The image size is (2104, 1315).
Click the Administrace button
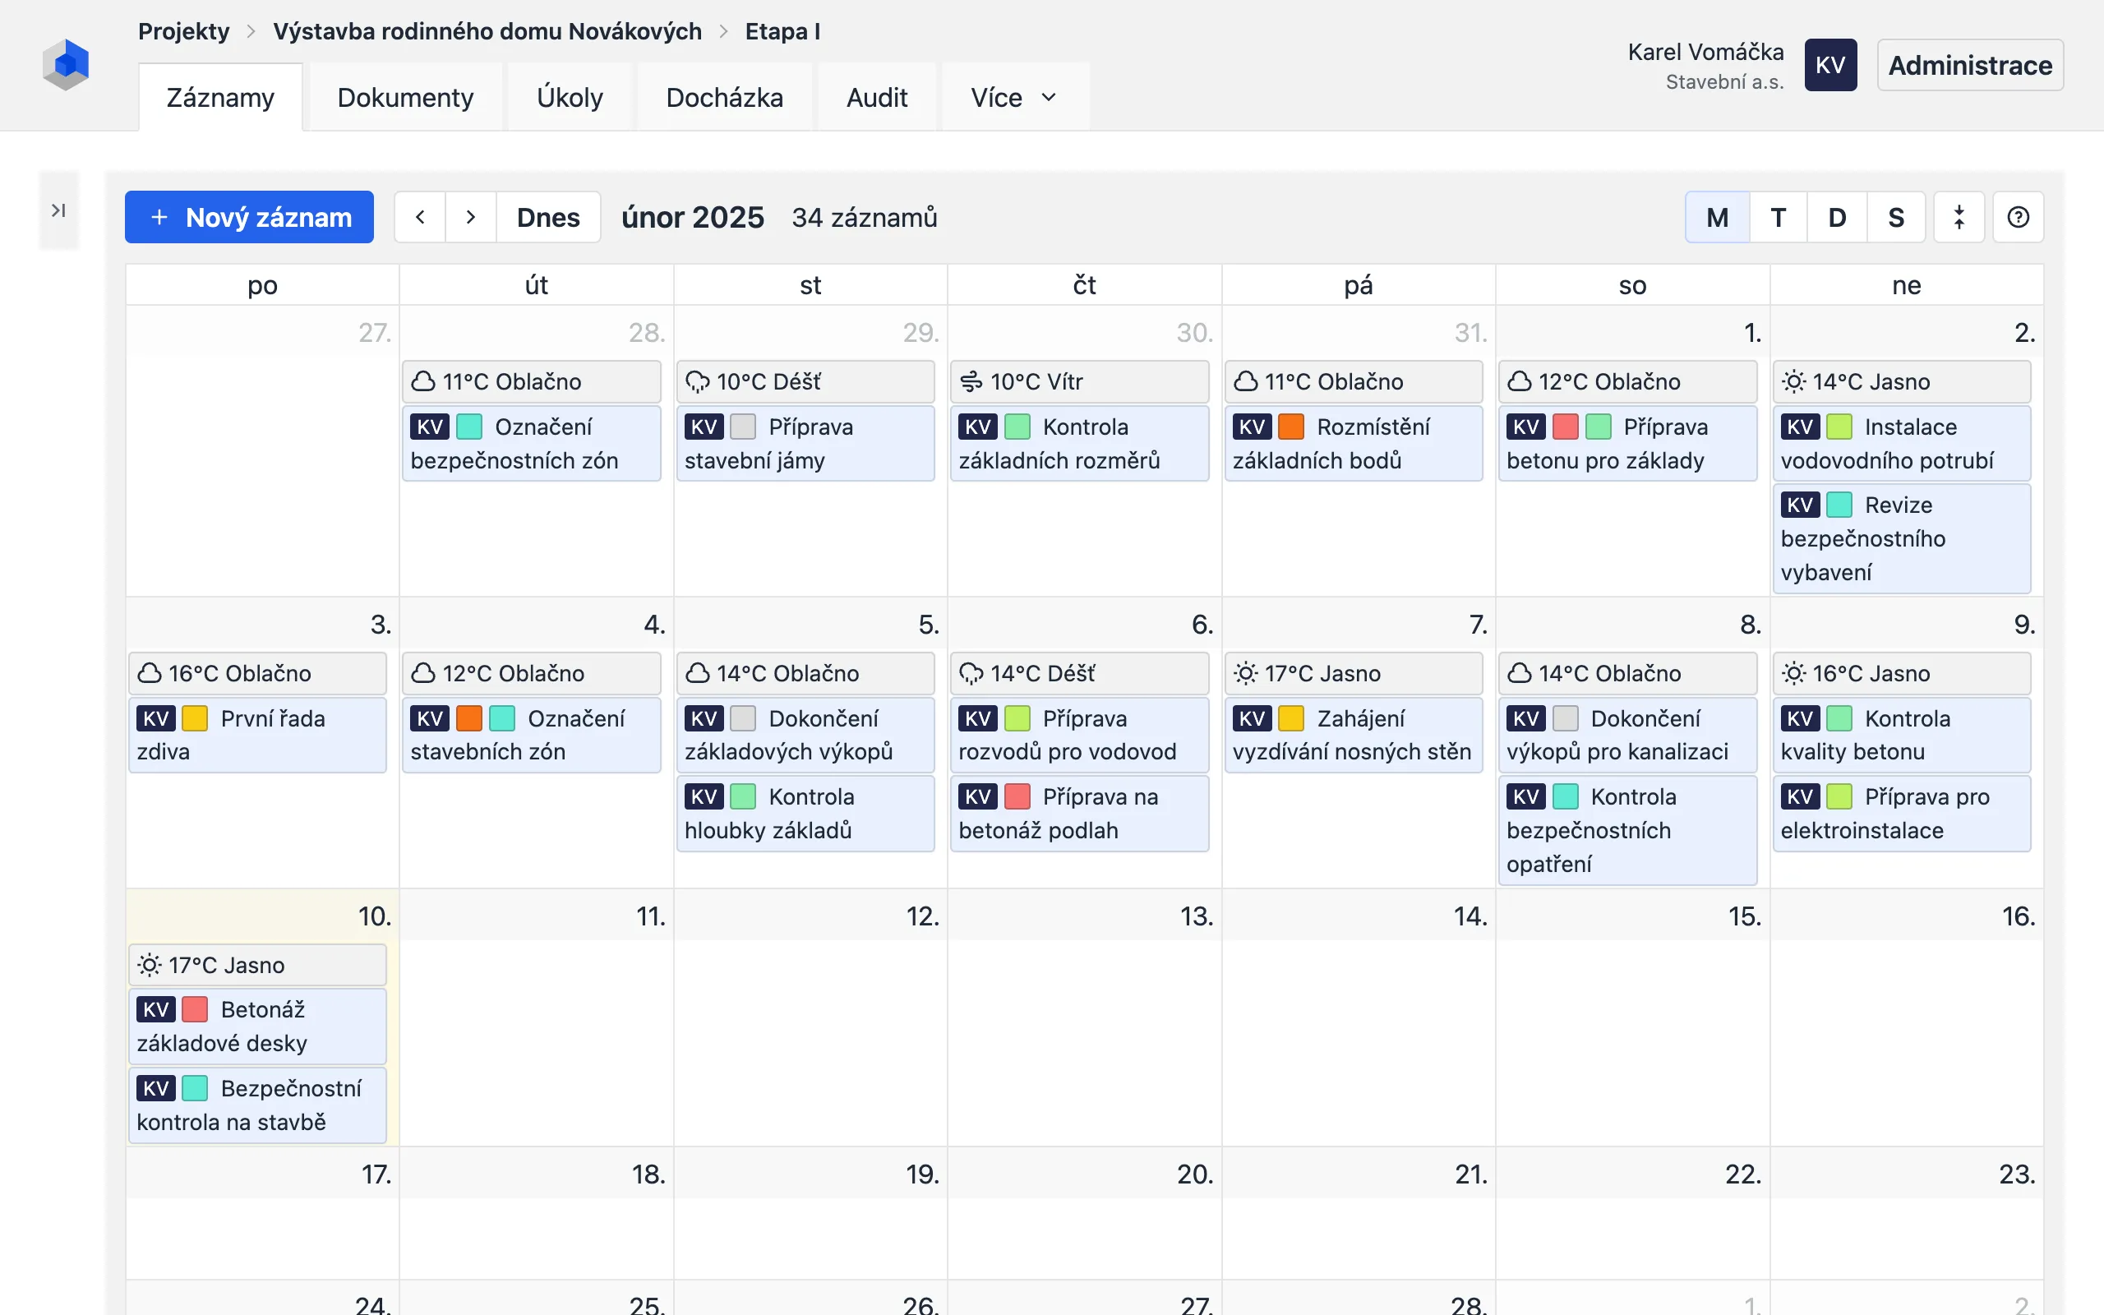[x=1969, y=65]
